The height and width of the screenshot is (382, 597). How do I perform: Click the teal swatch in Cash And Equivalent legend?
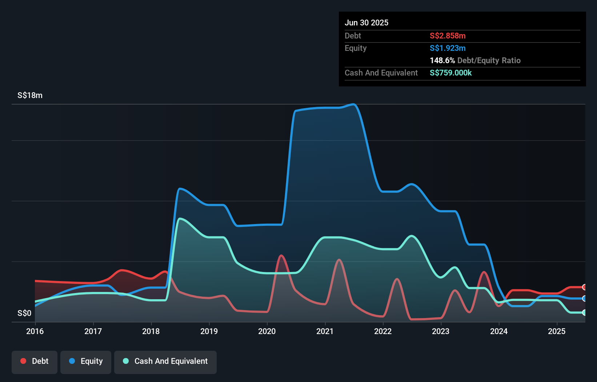pos(125,361)
